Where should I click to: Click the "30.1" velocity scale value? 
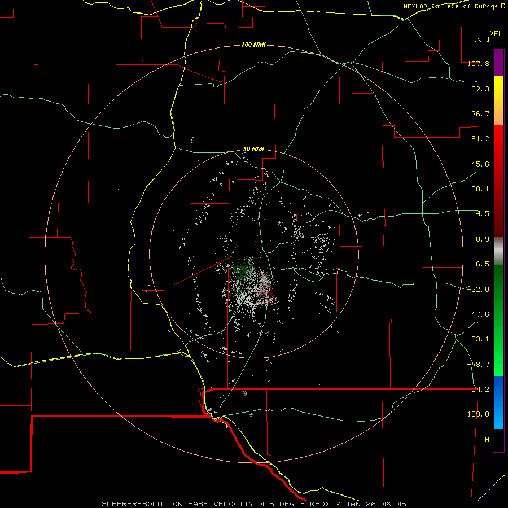click(x=480, y=189)
